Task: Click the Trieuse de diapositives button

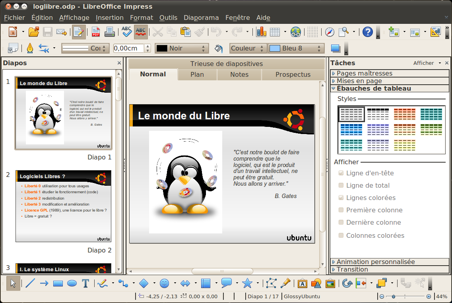Action: coord(226,64)
